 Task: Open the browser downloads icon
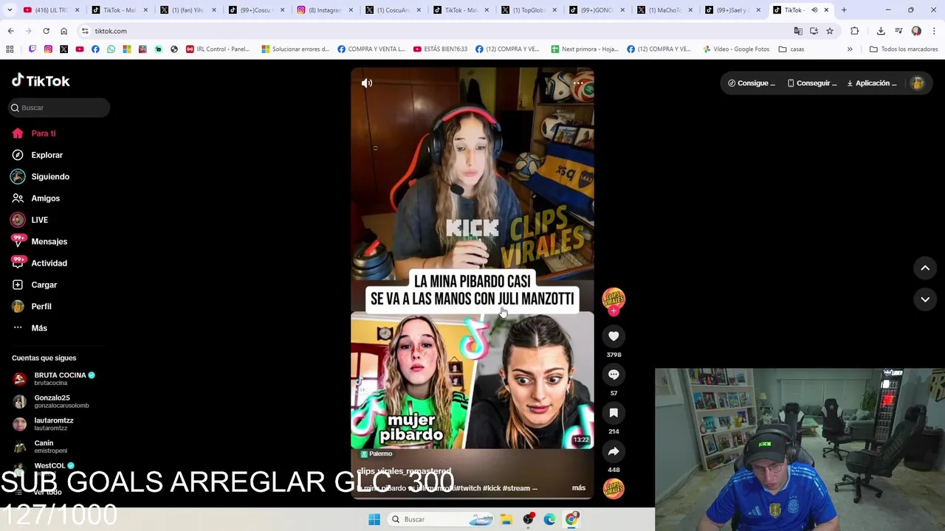click(x=881, y=31)
